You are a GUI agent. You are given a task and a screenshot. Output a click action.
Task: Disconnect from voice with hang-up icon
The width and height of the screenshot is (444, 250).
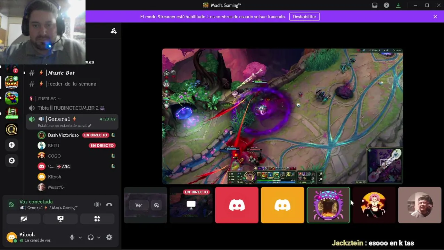coord(109,205)
